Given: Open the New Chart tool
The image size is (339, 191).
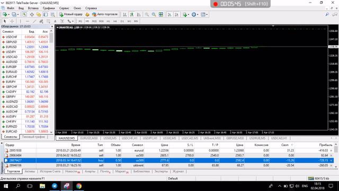Looking at the screenshot, I should (5, 14).
